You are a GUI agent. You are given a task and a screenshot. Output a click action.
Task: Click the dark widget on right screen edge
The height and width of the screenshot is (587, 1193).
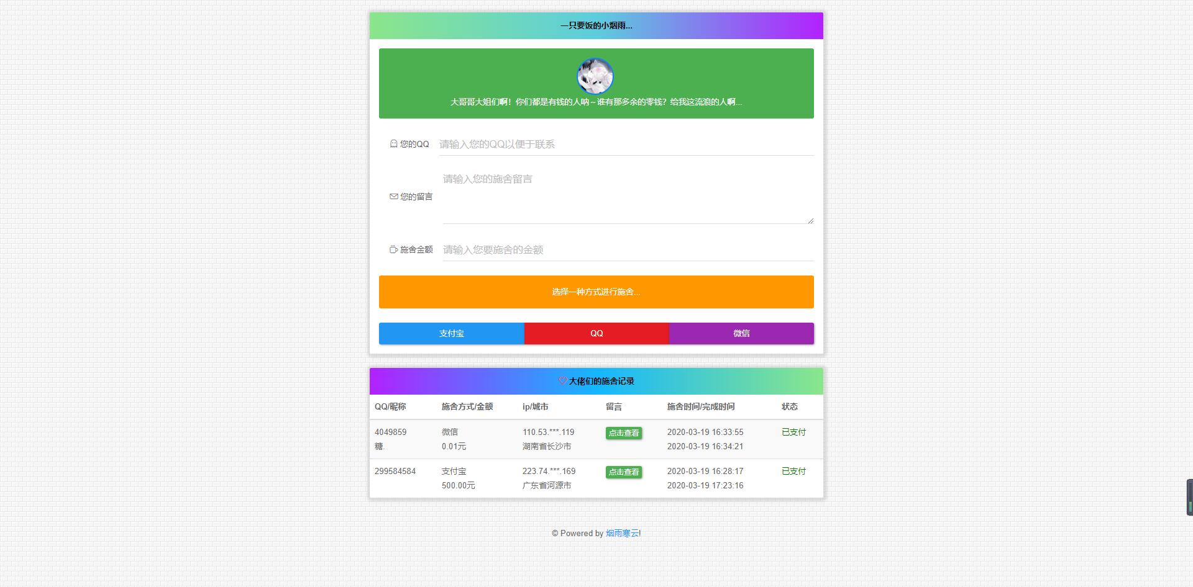pos(1189,497)
